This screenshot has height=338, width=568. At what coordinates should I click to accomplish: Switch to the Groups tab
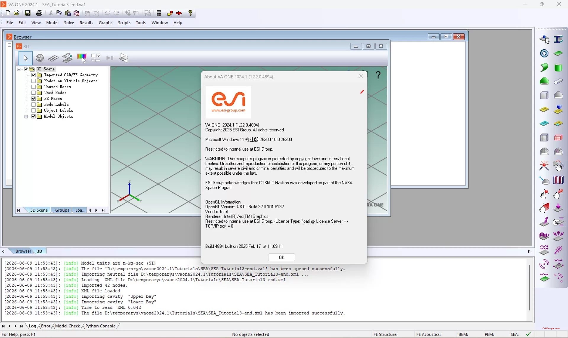pos(62,210)
